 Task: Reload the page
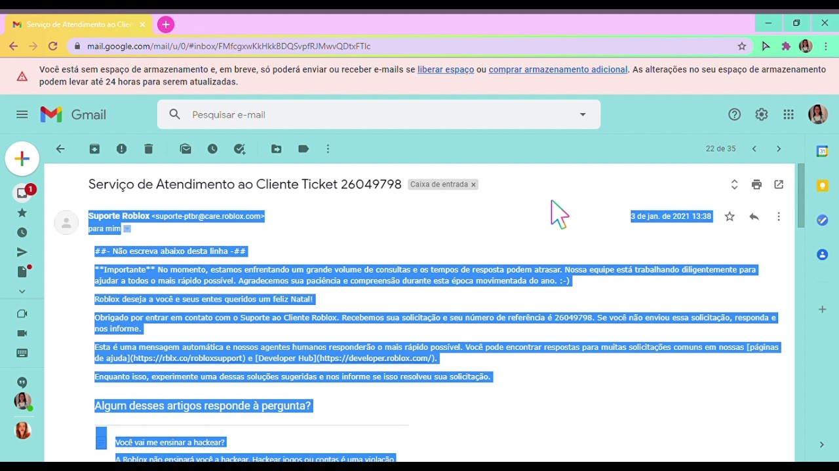pos(53,46)
